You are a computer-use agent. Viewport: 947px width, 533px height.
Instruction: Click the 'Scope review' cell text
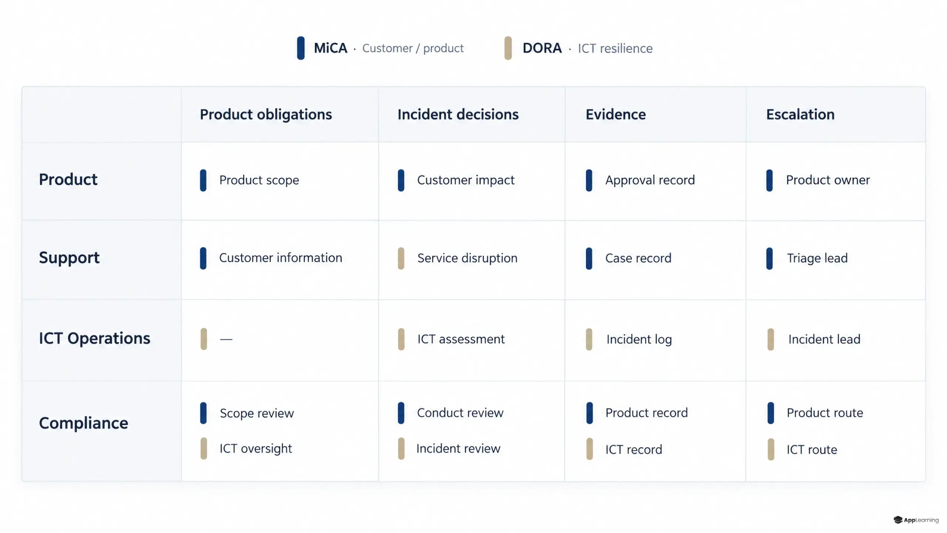[256, 414]
